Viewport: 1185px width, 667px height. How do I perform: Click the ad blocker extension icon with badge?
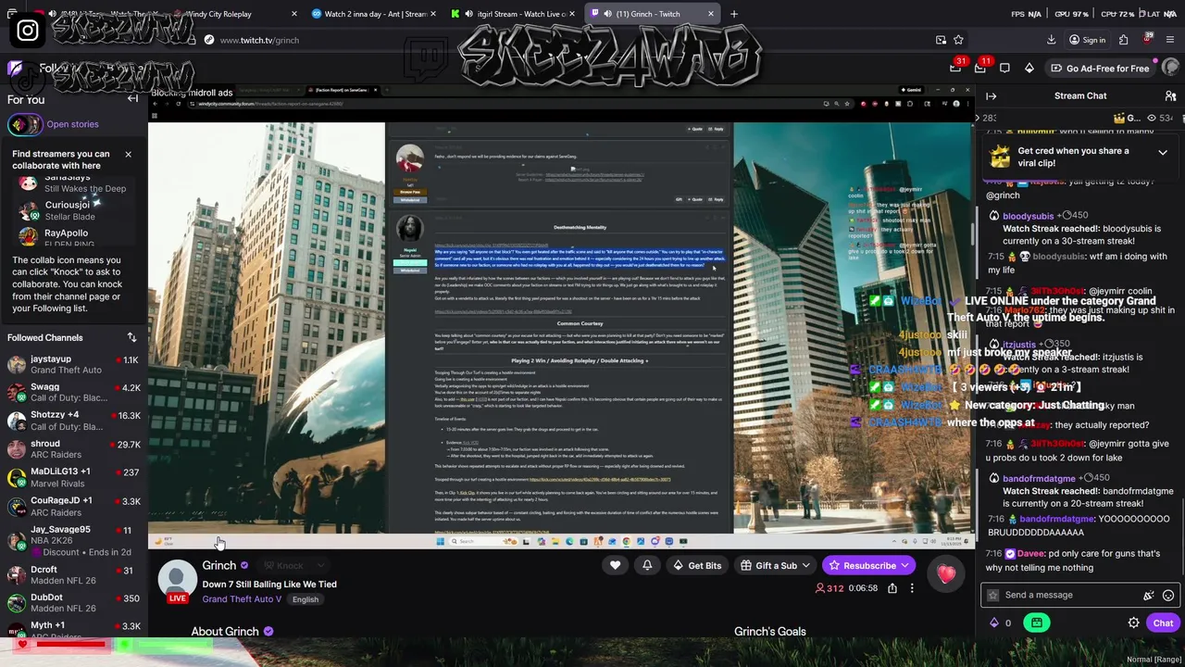tap(1147, 40)
